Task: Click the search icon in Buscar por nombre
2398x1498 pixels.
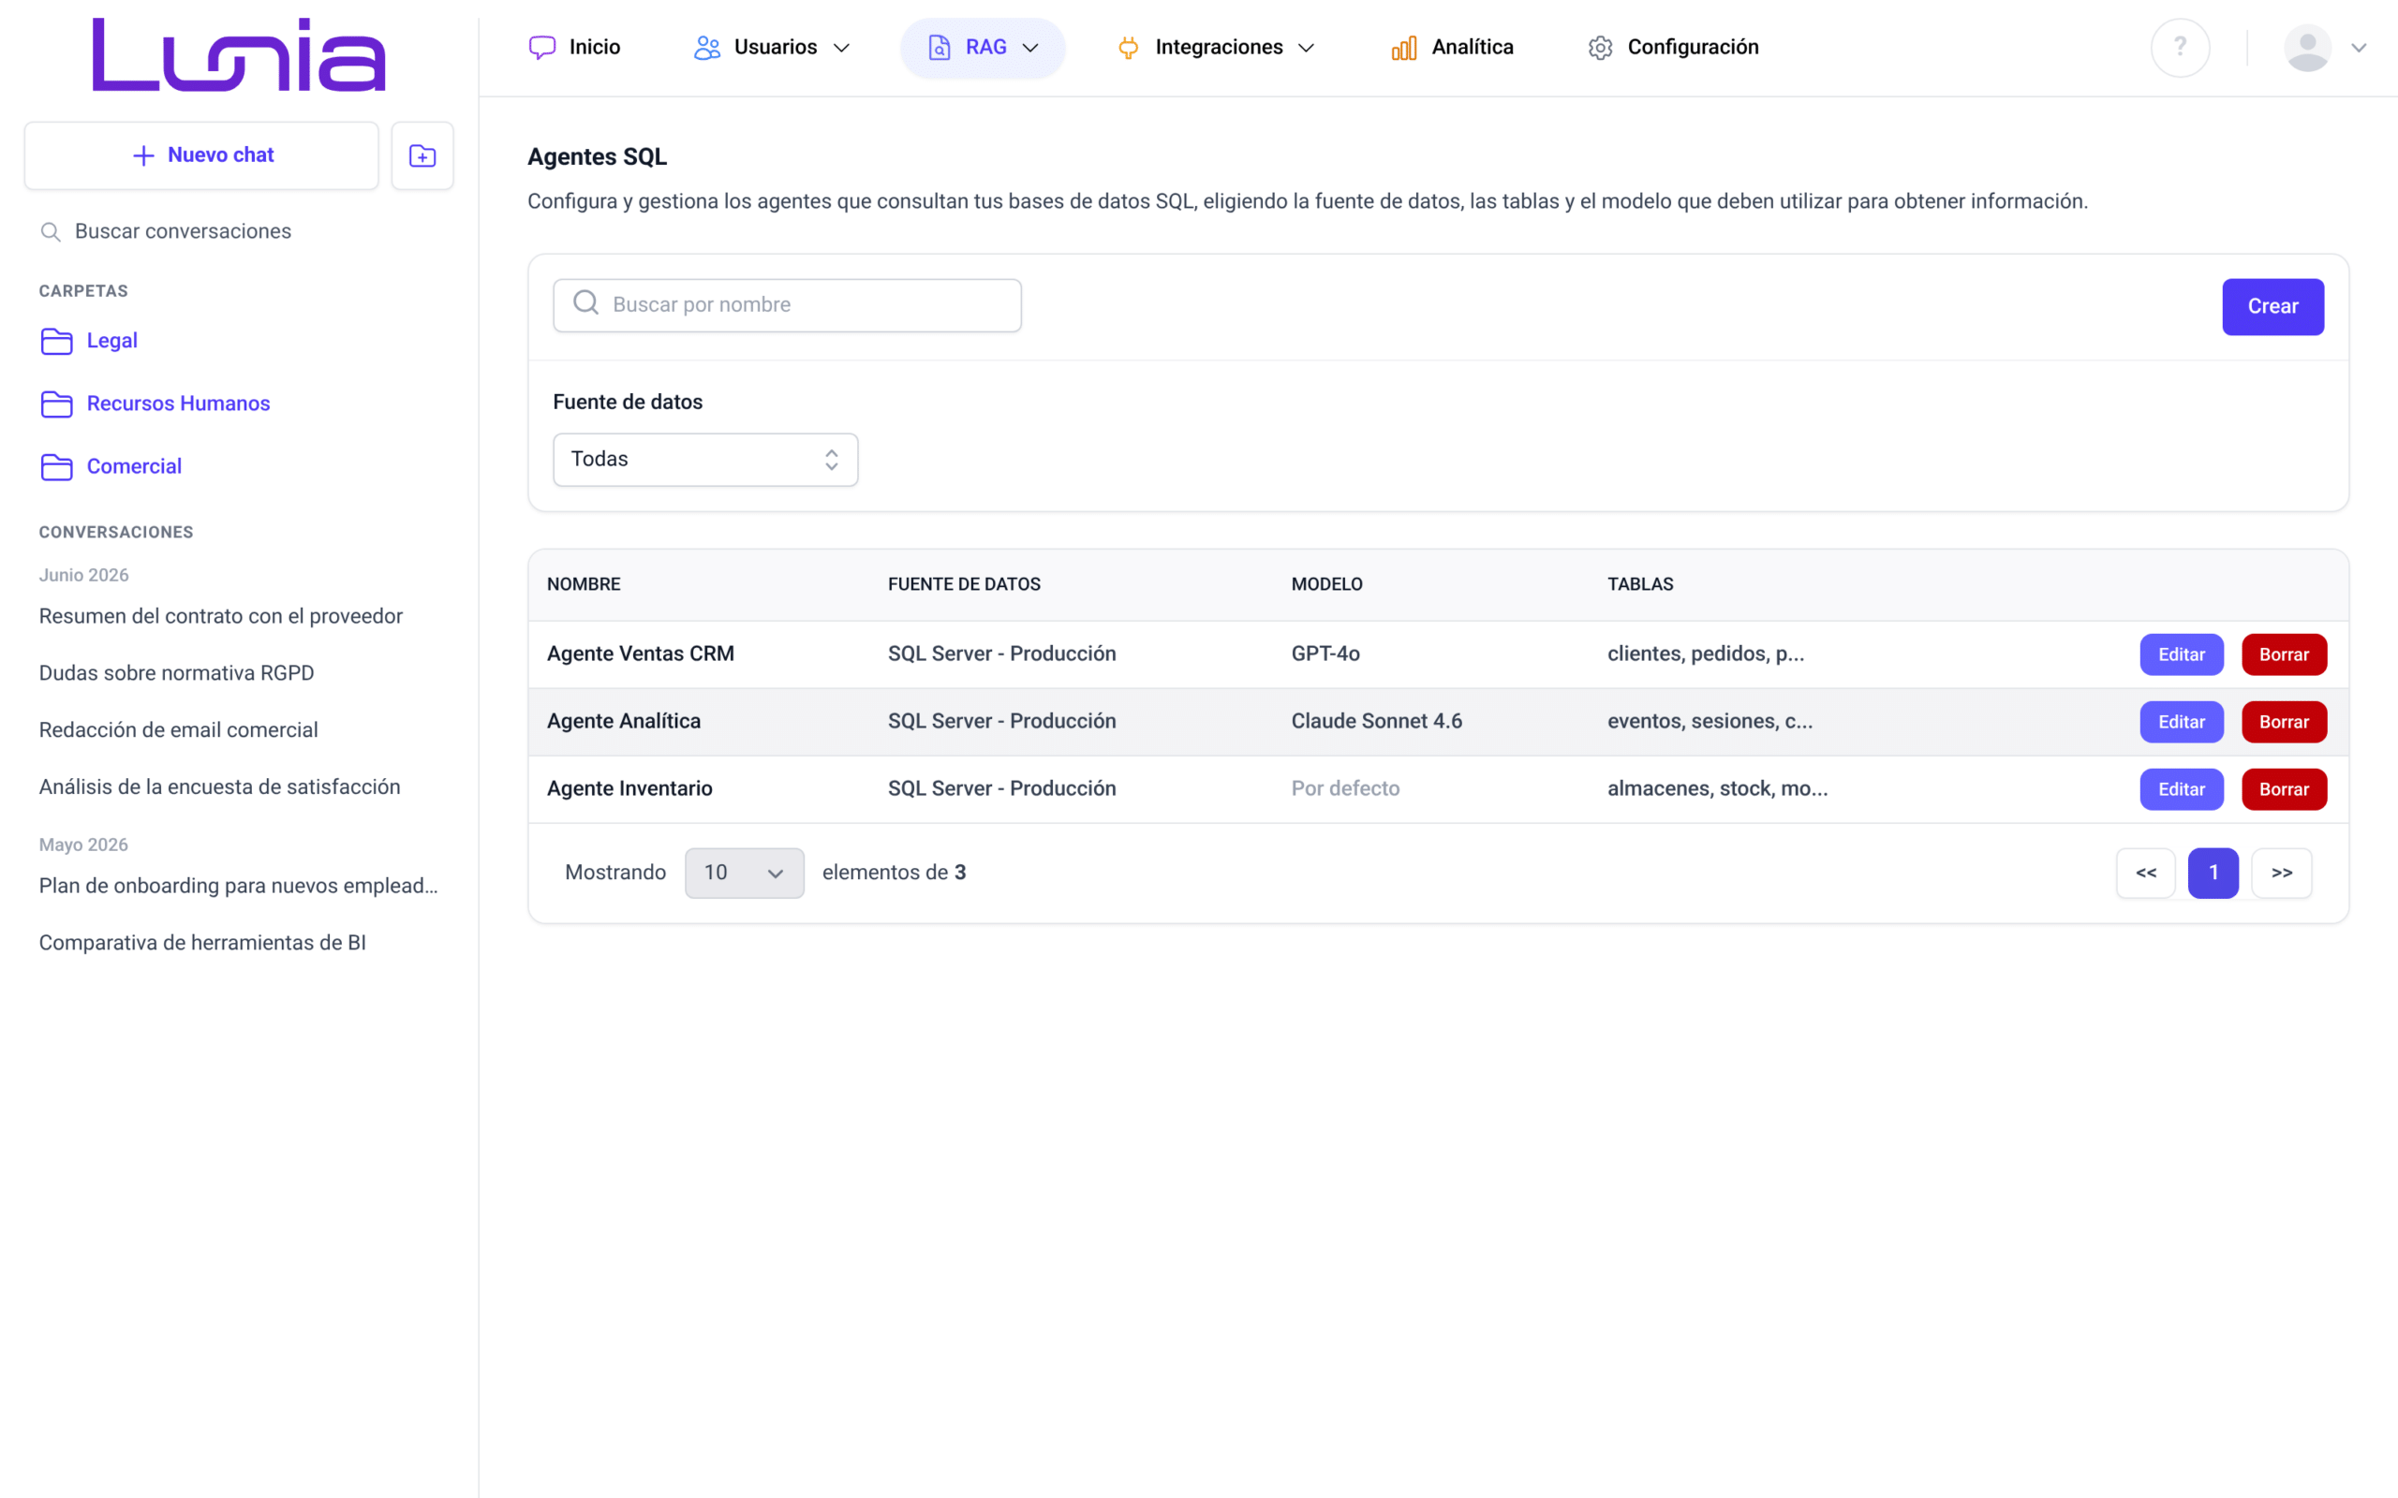Action: [585, 302]
